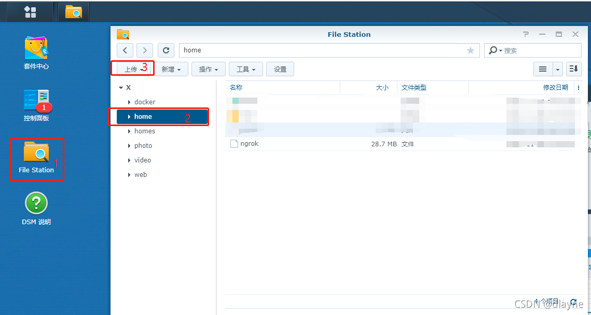Sort by the Size (大小) column header

pyautogui.click(x=368, y=87)
